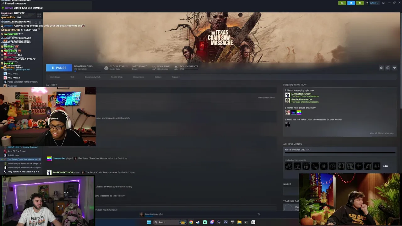
Task: Open the Discussions tab
Action: [139, 77]
